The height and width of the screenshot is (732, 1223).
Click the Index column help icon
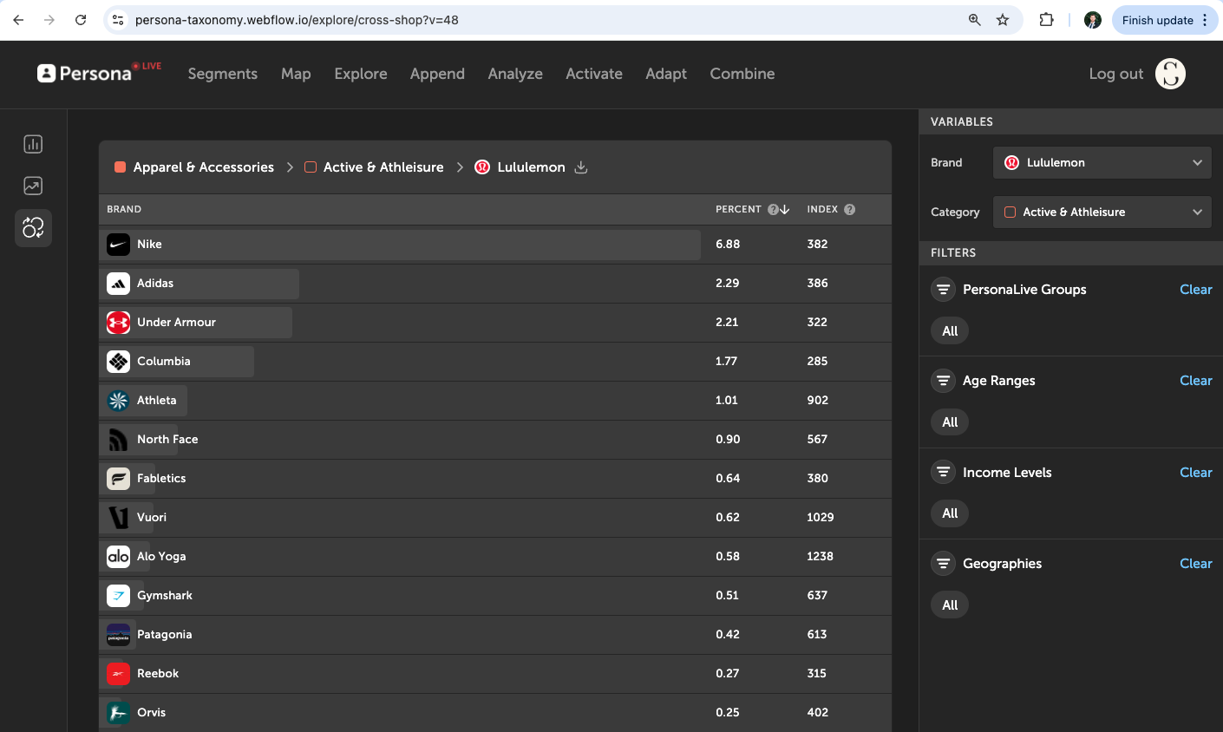click(849, 209)
